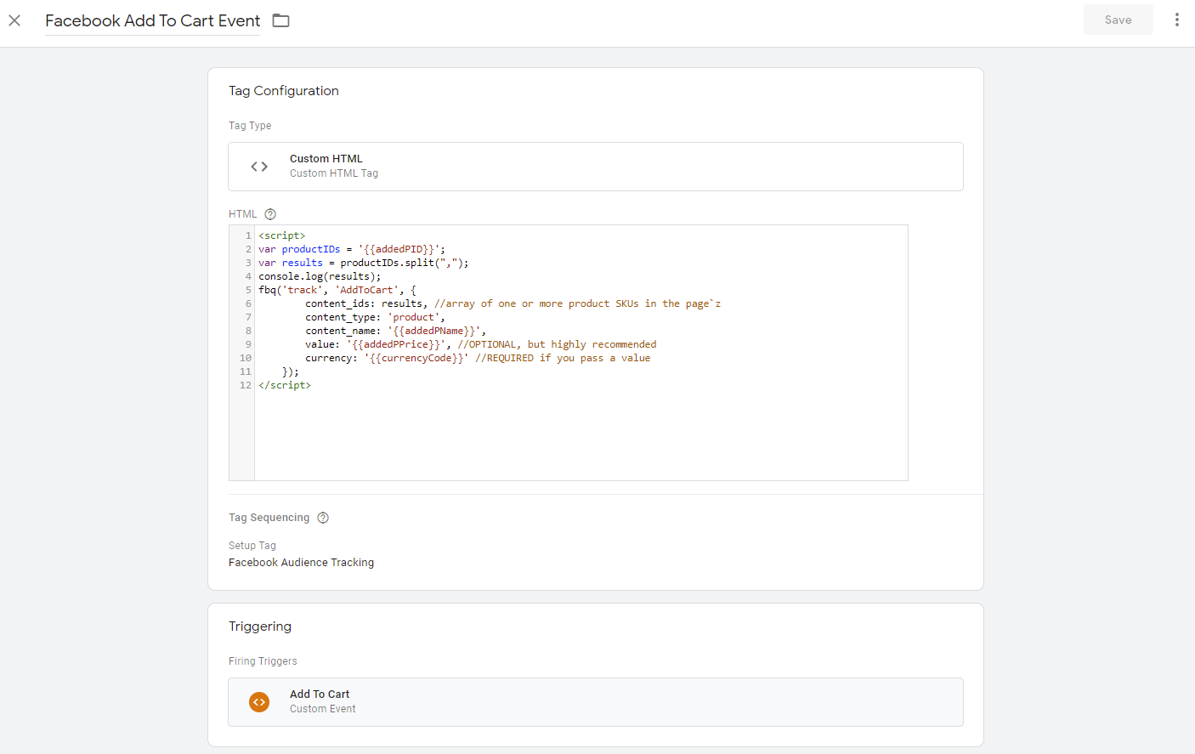Select the Custom HTML tag type row
This screenshot has height=754, width=1195.
[595, 167]
